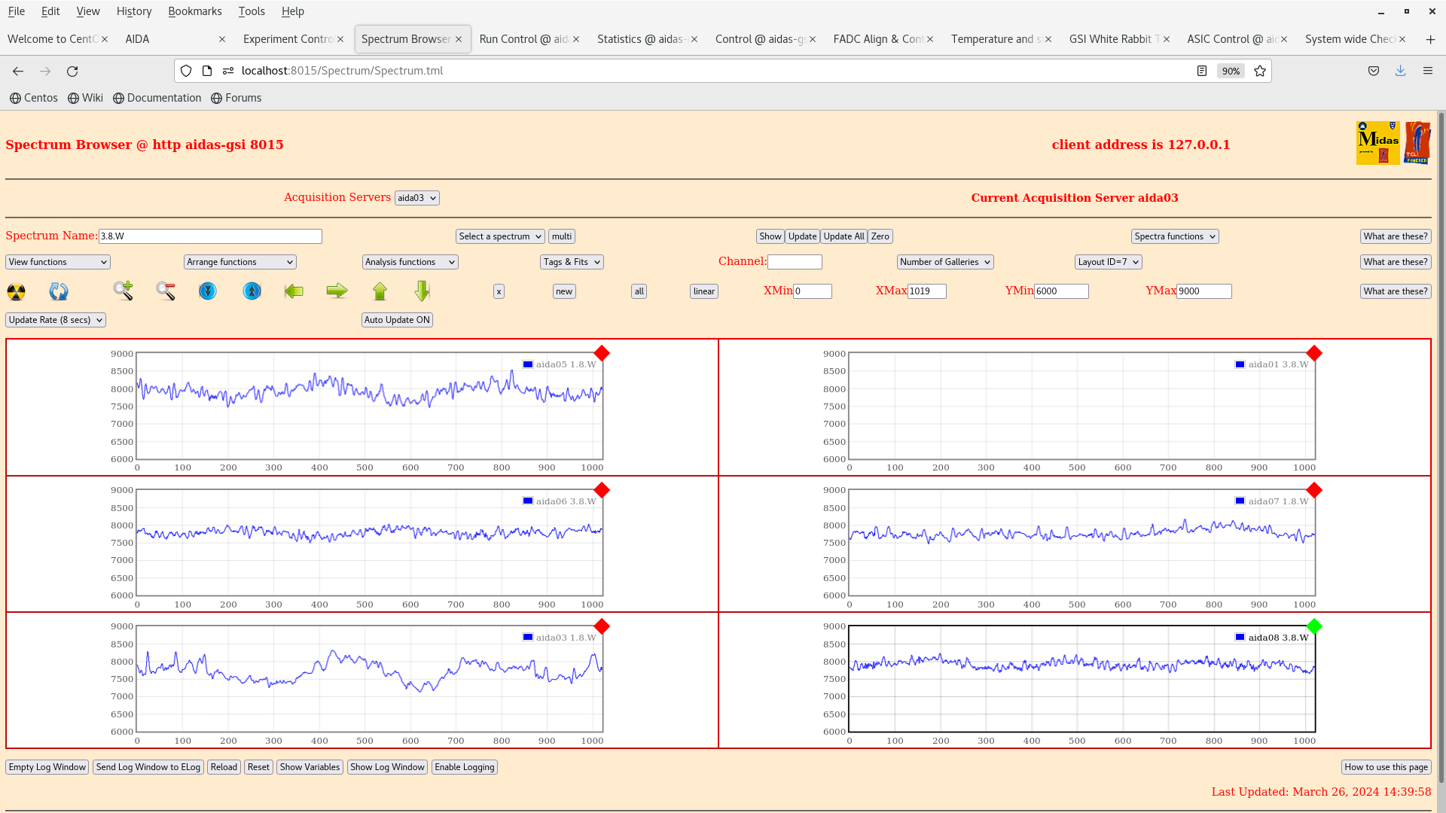
Task: Click the shield tracking protection icon
Action: (186, 71)
